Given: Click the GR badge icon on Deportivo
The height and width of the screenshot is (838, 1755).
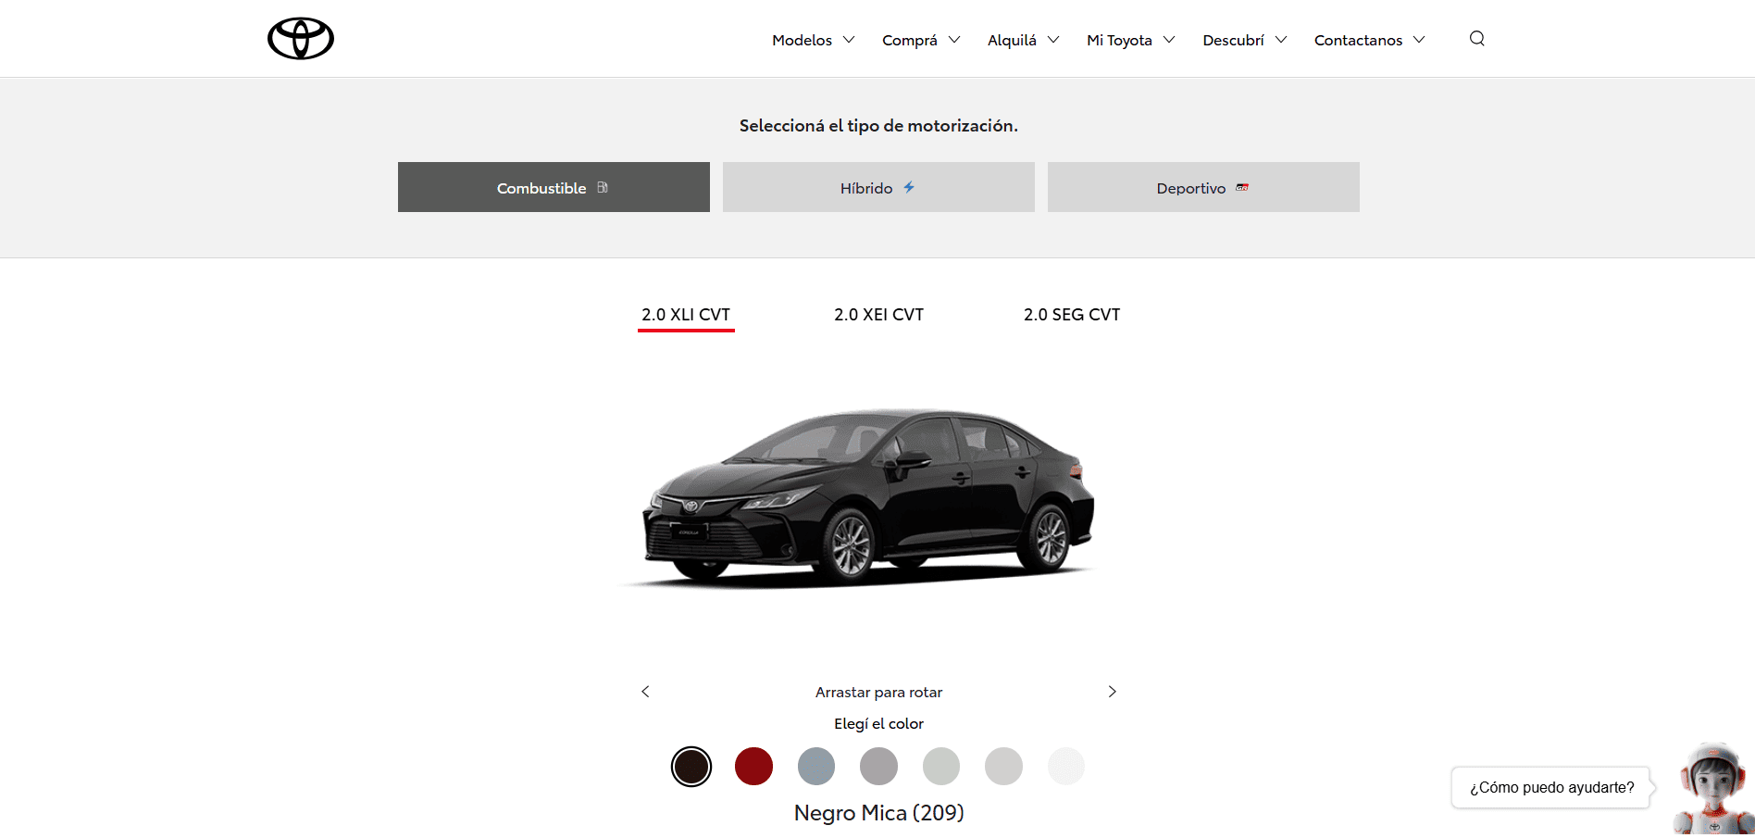Looking at the screenshot, I should tap(1242, 188).
